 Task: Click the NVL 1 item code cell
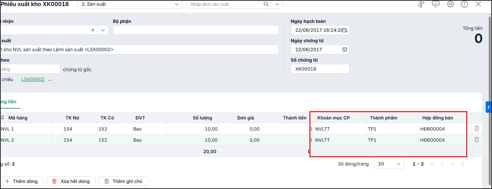click(26, 129)
